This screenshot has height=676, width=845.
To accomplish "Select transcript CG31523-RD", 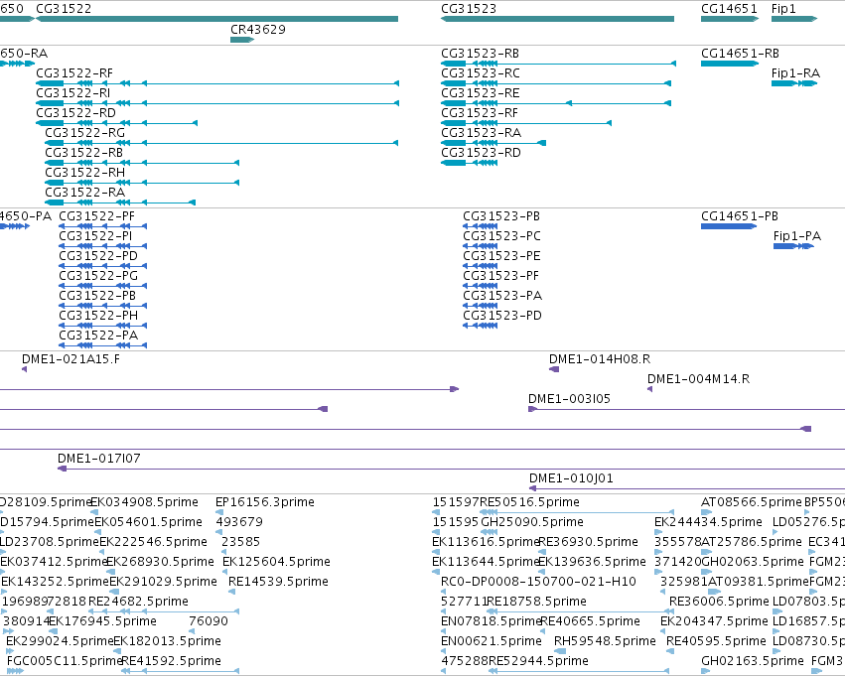I will coord(469,163).
